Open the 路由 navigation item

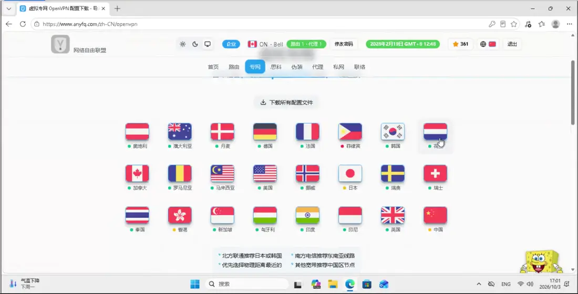point(234,67)
